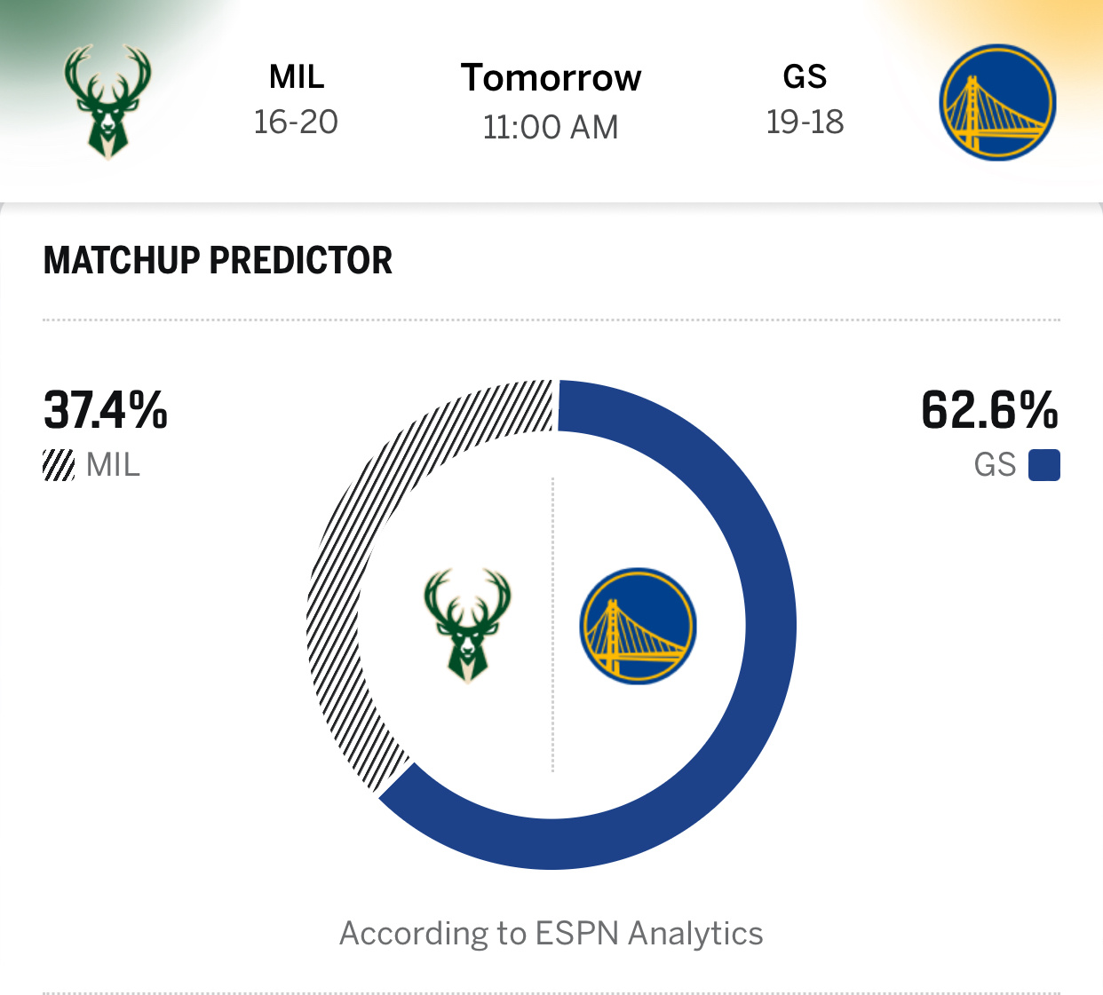Open the According to ESPN Analytics note
Image resolution: width=1103 pixels, height=995 pixels.
tap(551, 934)
